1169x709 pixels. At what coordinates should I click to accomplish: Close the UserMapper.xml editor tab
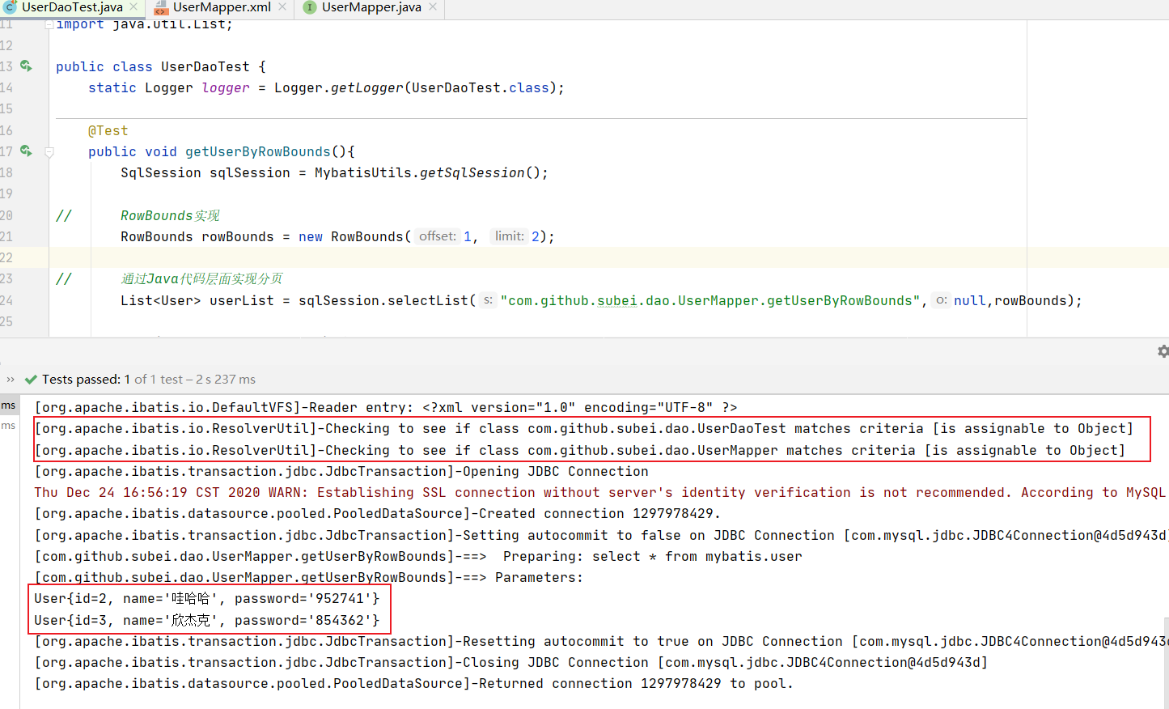(x=282, y=7)
